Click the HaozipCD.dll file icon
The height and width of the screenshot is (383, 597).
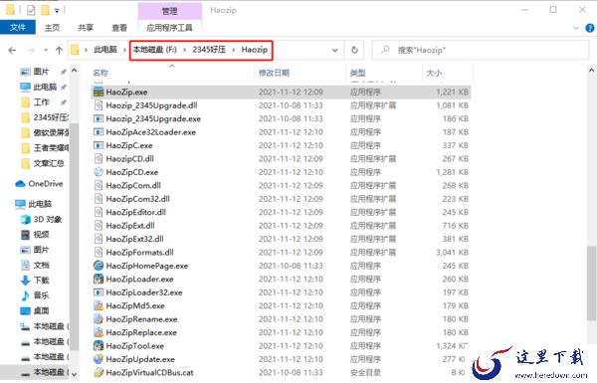[99, 159]
